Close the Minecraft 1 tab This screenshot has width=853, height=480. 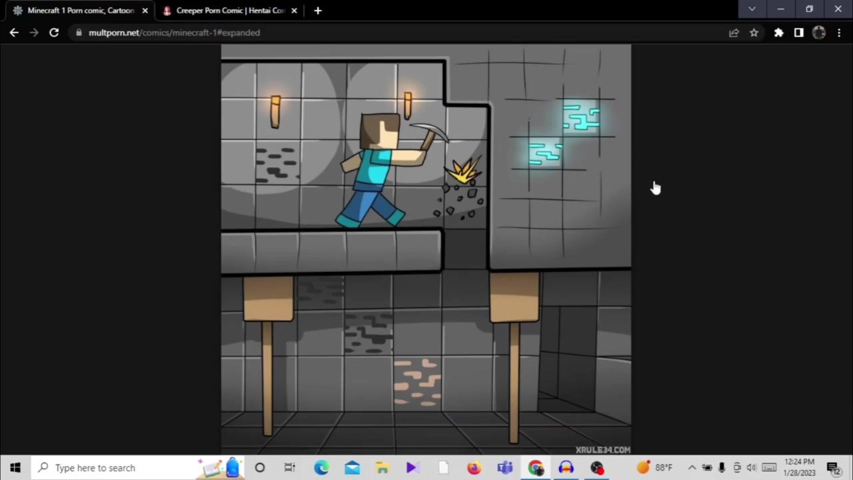click(145, 10)
